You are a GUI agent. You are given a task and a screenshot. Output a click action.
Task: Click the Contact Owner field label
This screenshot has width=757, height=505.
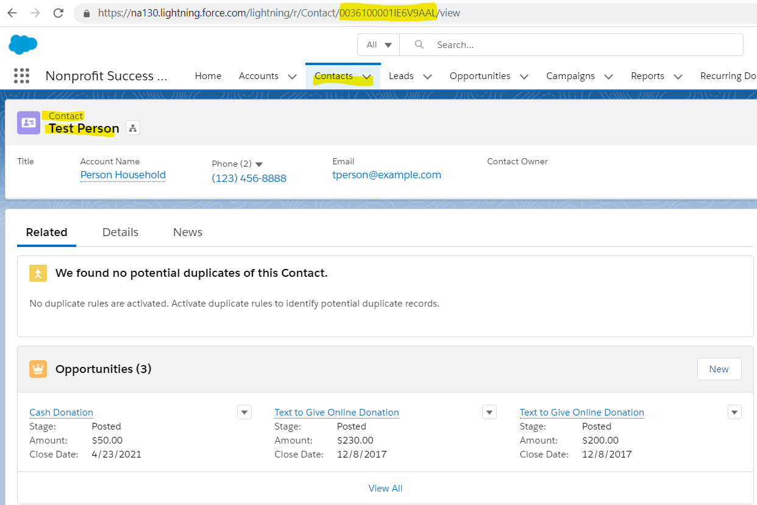click(x=517, y=161)
